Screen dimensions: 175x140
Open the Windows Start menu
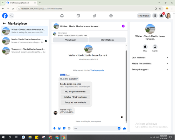3,137
